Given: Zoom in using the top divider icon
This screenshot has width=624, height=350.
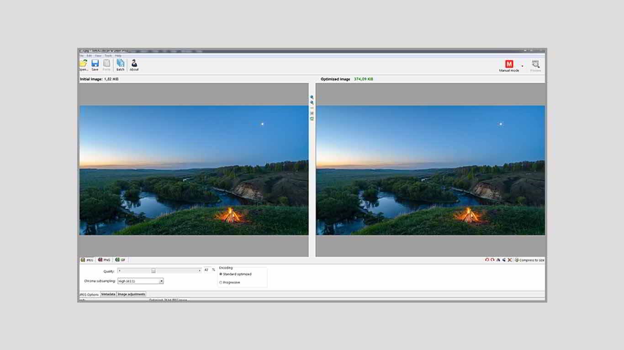Looking at the screenshot, I should coord(312,97).
